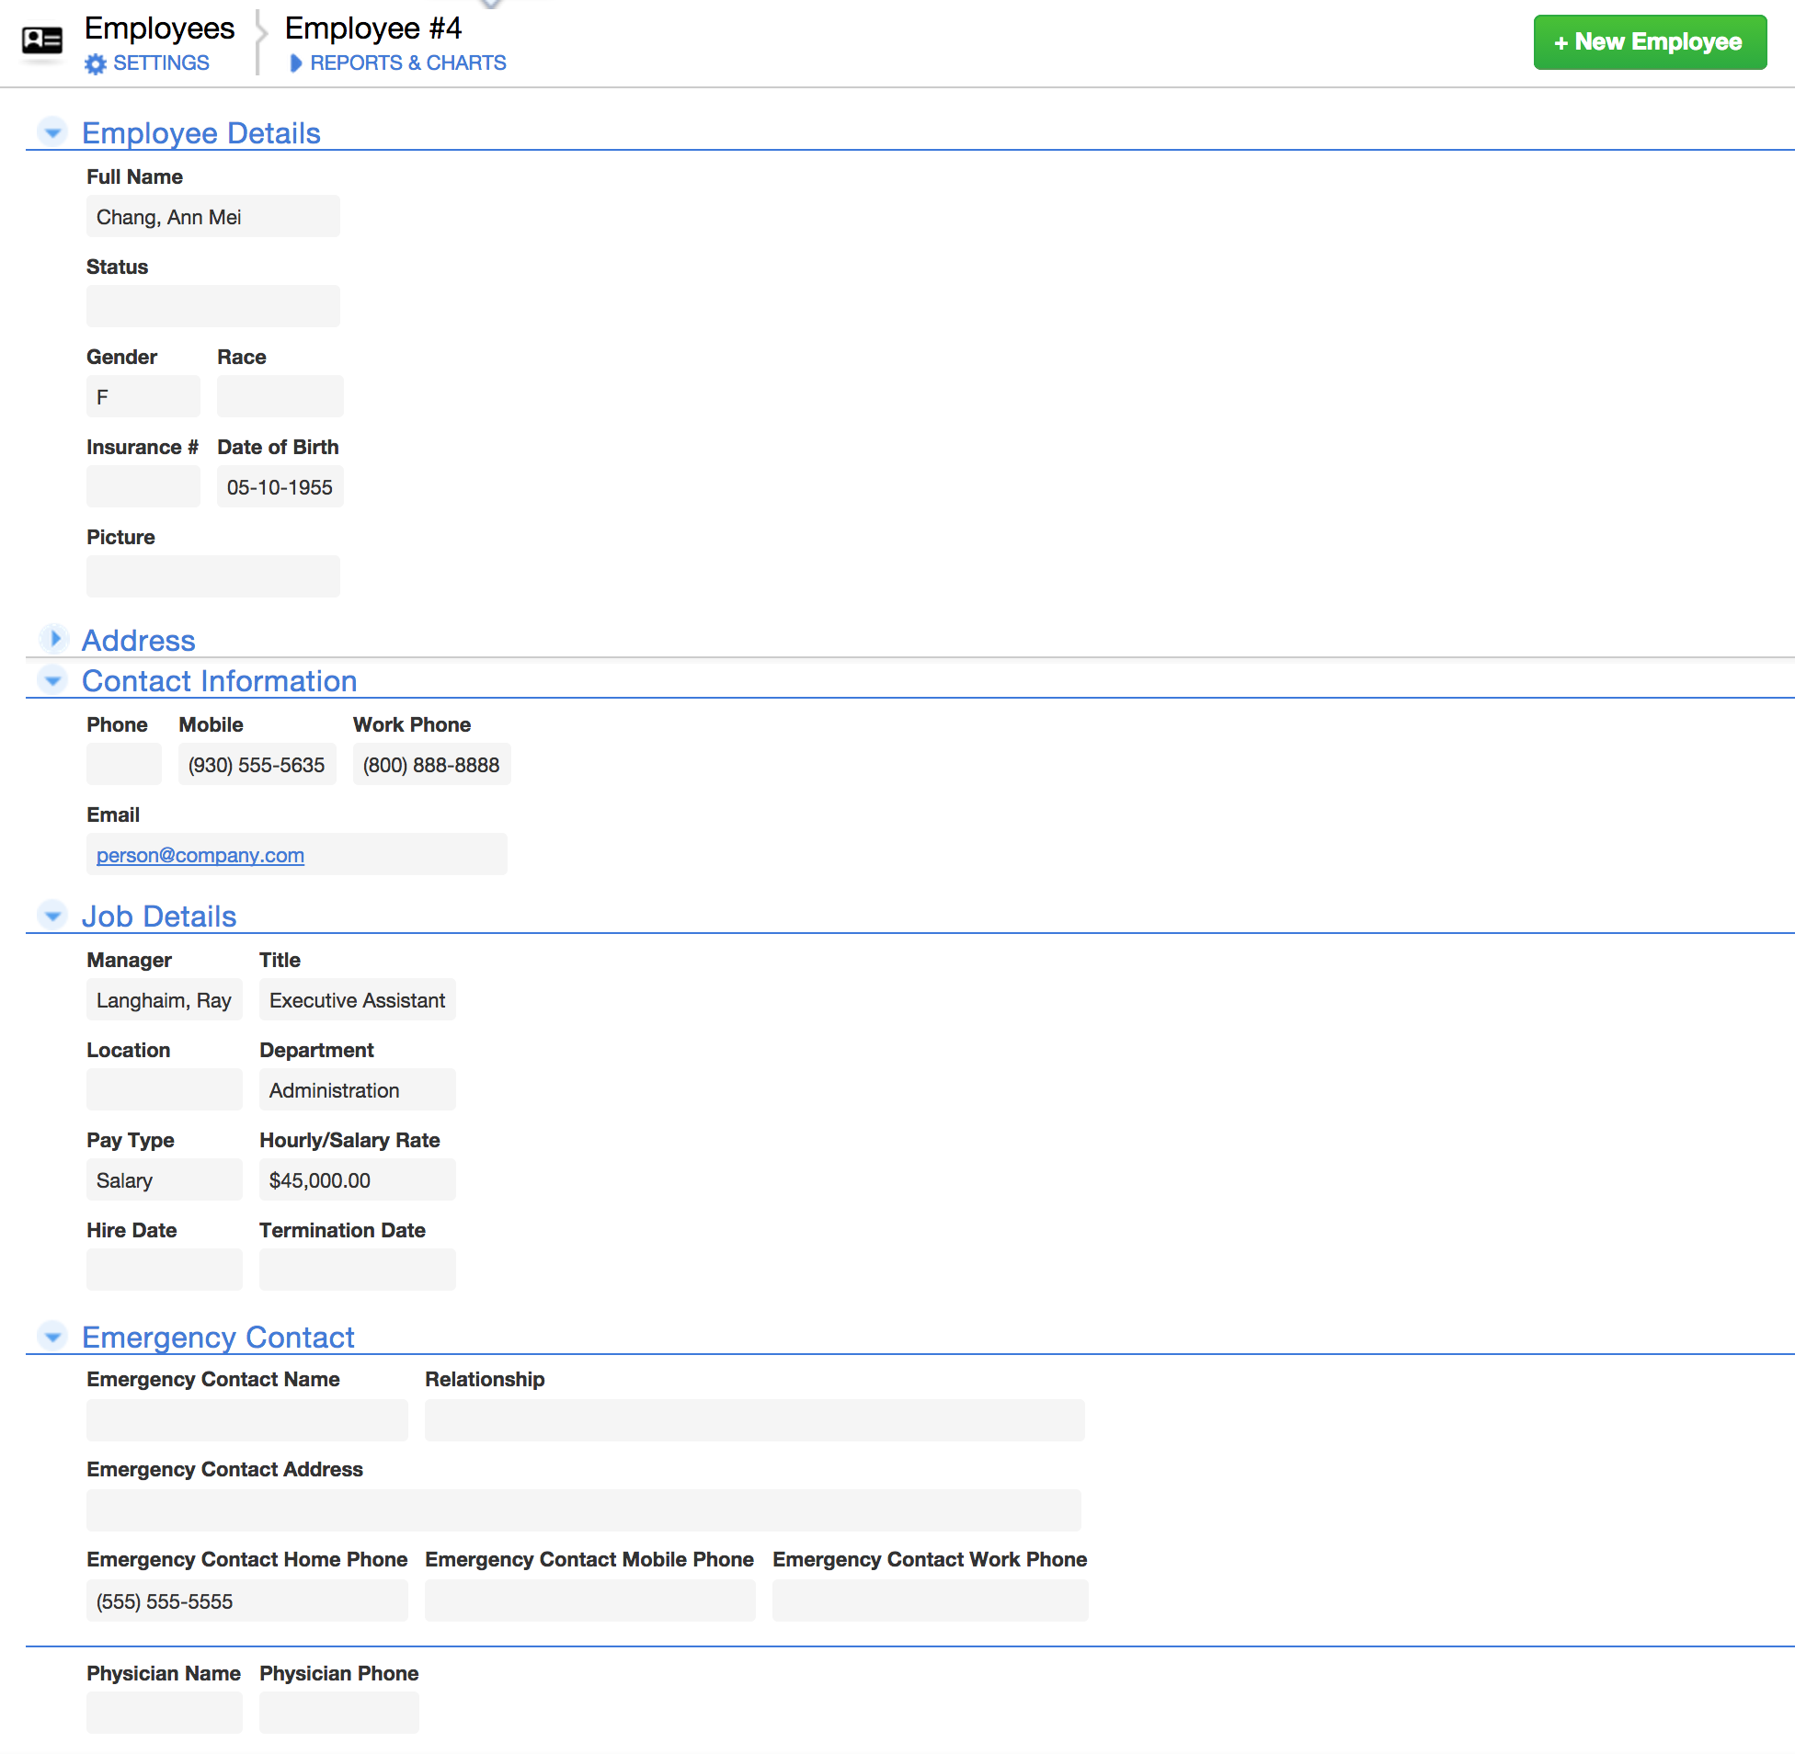This screenshot has width=1795, height=1754.
Task: Click the Job Details heading
Action: [159, 917]
